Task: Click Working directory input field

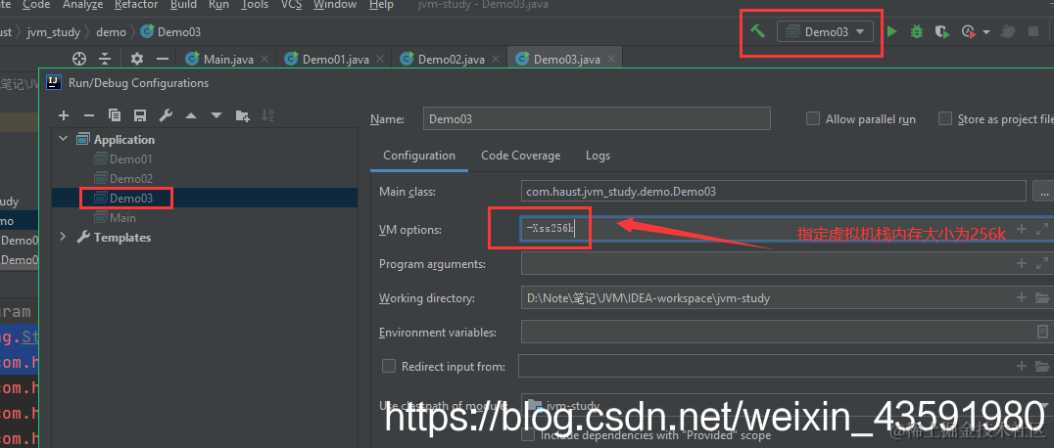Action: click(x=788, y=297)
